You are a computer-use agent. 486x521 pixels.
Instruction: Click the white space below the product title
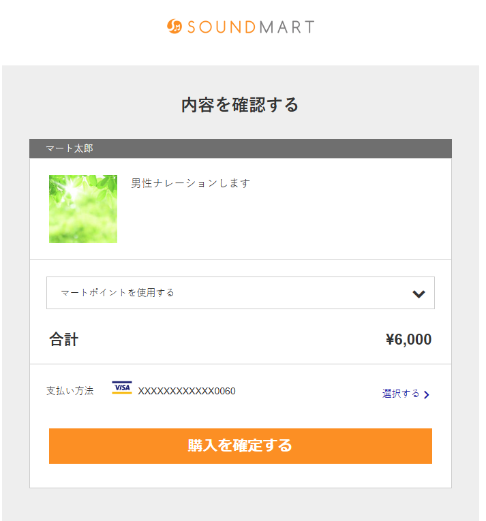point(273,225)
